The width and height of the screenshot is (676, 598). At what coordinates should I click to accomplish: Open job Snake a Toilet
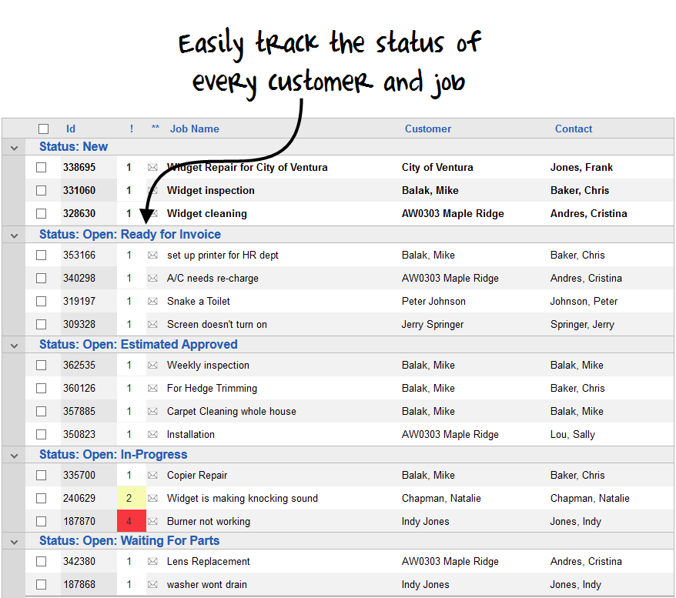click(199, 301)
